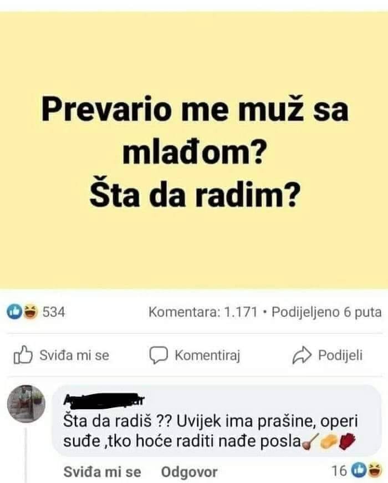
Task: Share the post via Podijeli
Action: [x=328, y=355]
